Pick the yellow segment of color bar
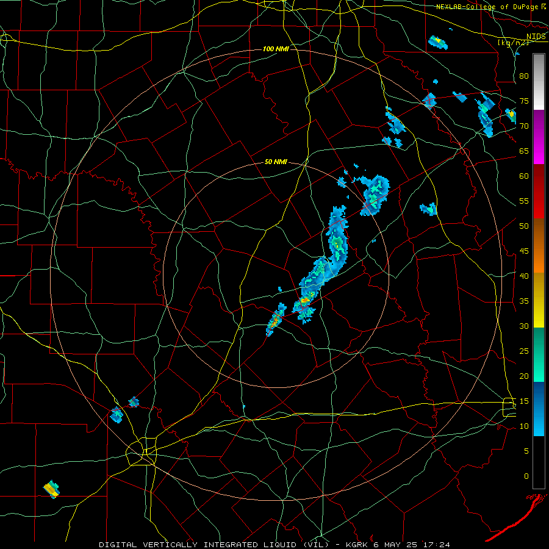 (539, 300)
